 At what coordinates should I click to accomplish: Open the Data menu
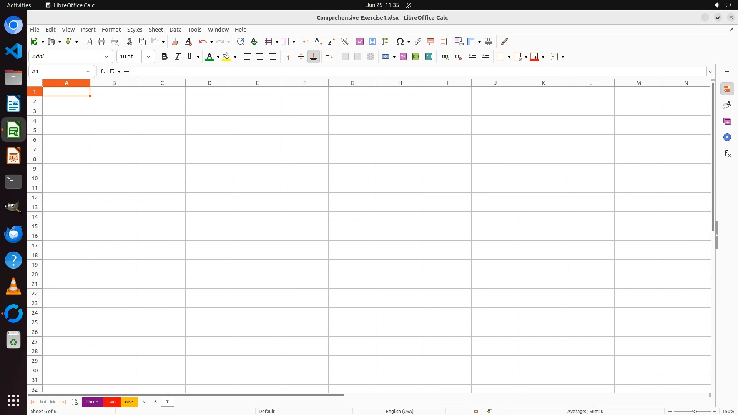175,30
